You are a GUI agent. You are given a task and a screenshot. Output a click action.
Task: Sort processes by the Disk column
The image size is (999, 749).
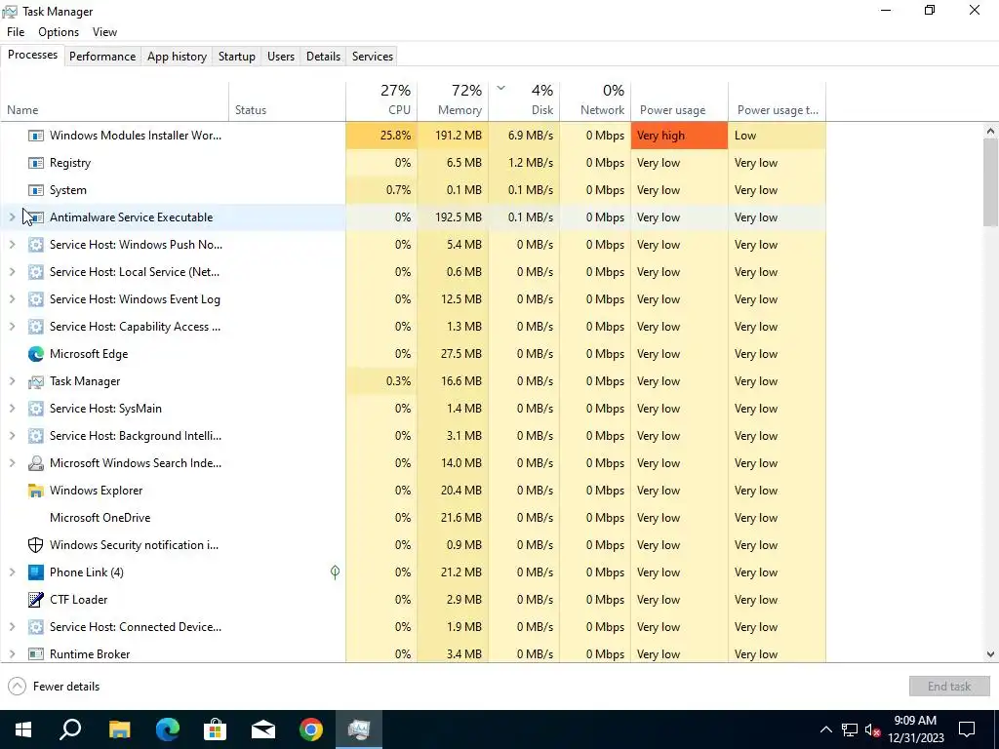[x=524, y=100]
